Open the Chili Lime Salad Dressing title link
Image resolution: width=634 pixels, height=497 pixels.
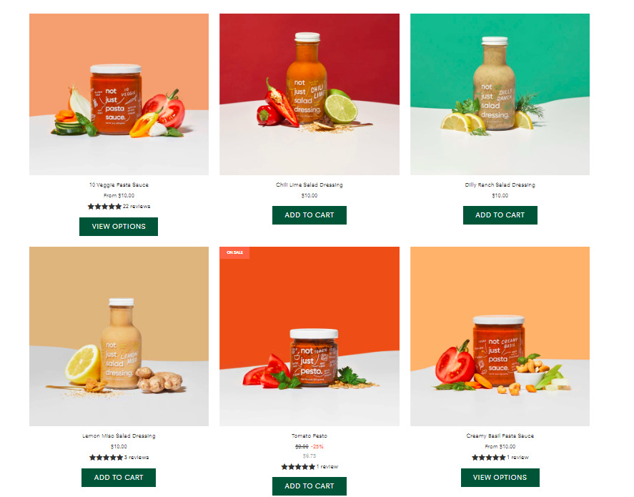309,184
